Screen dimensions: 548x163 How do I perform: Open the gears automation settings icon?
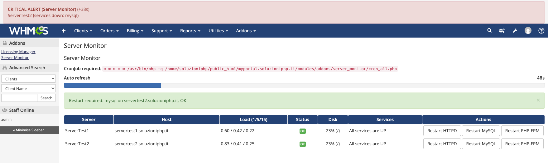(x=502, y=31)
